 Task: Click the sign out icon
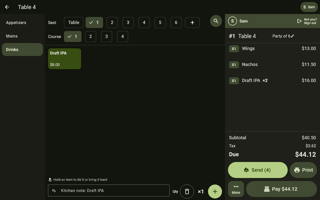[x=299, y=21]
